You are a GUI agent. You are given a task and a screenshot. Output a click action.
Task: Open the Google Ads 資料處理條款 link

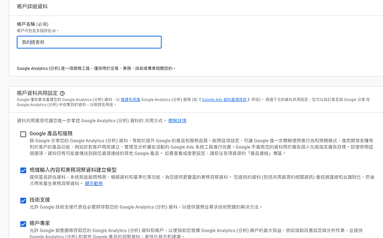click(x=225, y=100)
